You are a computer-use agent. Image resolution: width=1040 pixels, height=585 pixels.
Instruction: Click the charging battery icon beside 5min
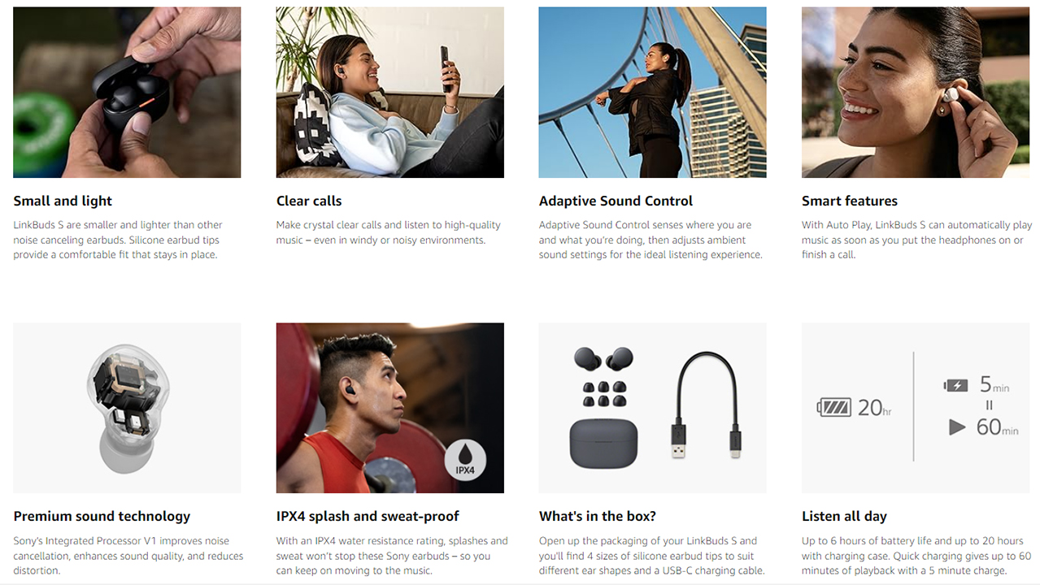pyautogui.click(x=955, y=385)
